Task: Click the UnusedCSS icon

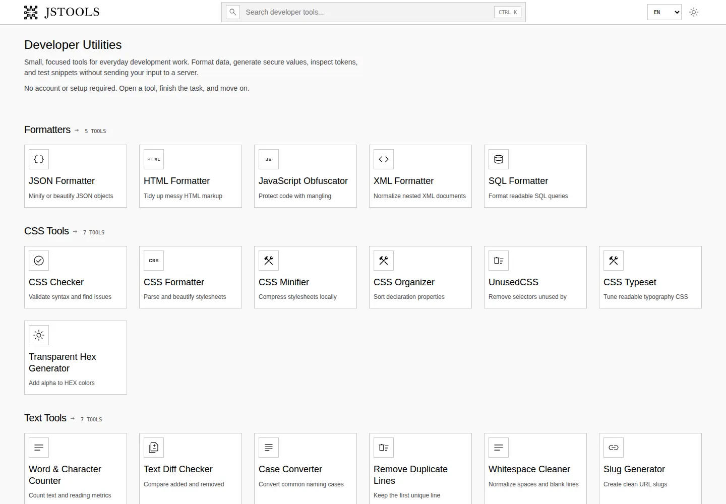Action: coord(499,261)
